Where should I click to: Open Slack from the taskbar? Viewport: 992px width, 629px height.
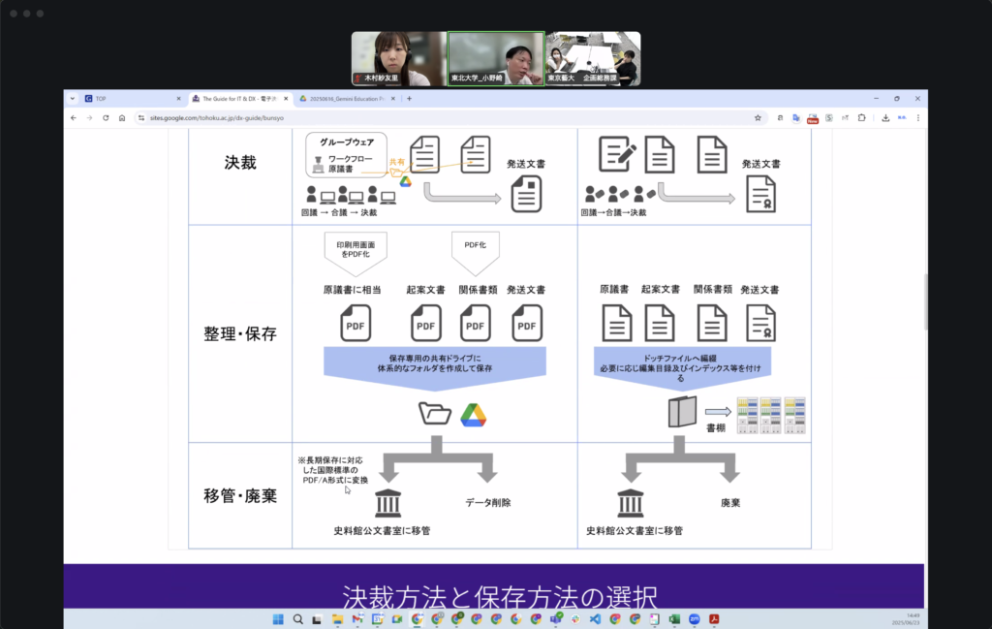coord(575,619)
